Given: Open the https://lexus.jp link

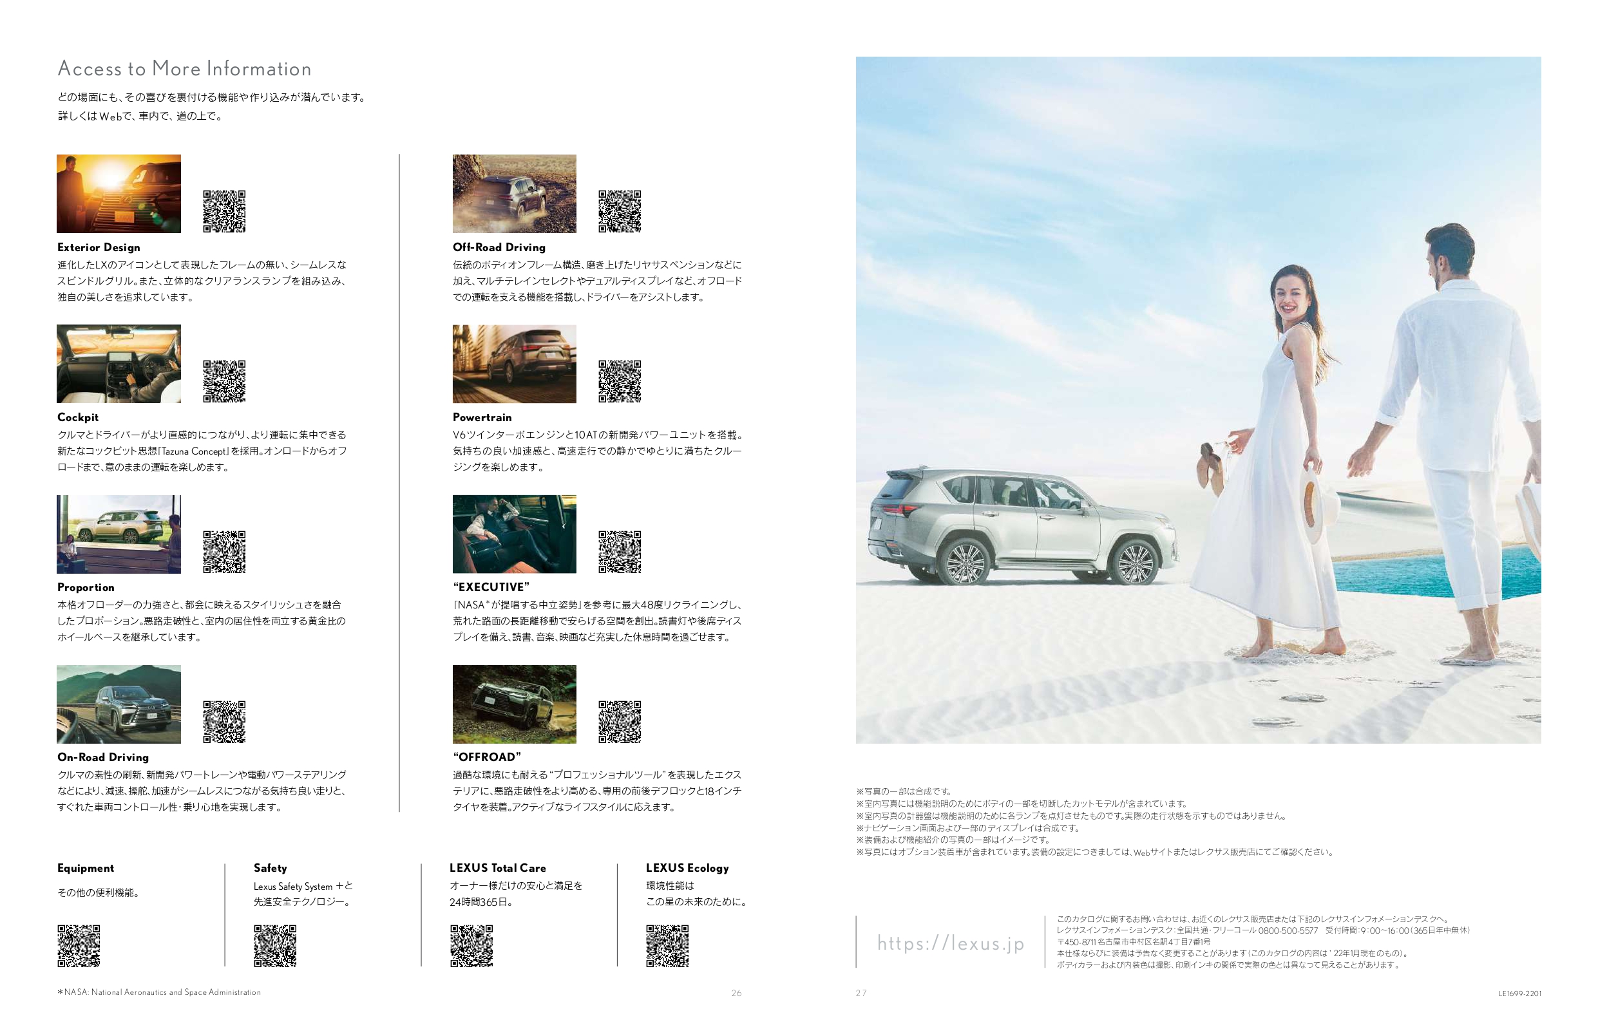Looking at the screenshot, I should pyautogui.click(x=951, y=943).
